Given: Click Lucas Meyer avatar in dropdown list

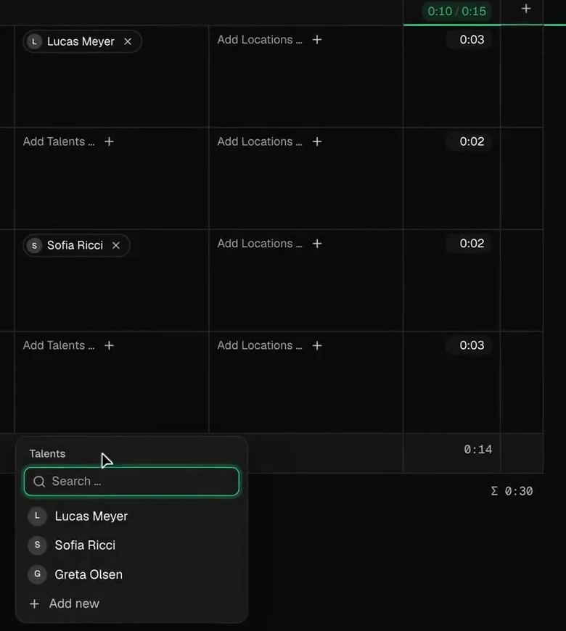Looking at the screenshot, I should [x=38, y=516].
